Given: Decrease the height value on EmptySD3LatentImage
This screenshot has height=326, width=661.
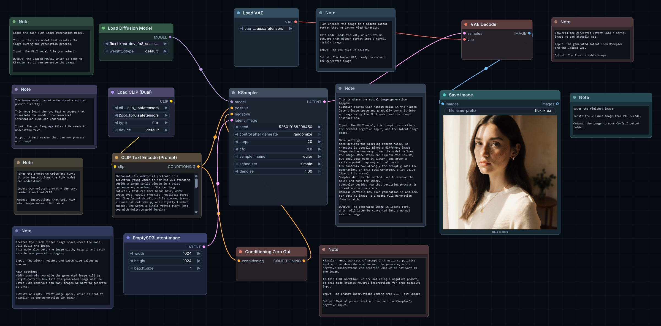Looking at the screenshot, I should coord(132,261).
